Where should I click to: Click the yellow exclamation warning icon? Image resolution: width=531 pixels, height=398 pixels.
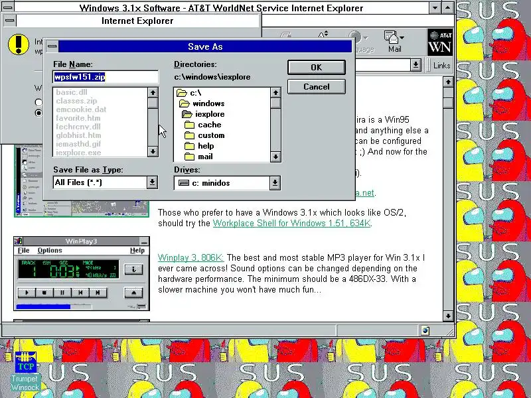pyautogui.click(x=19, y=44)
